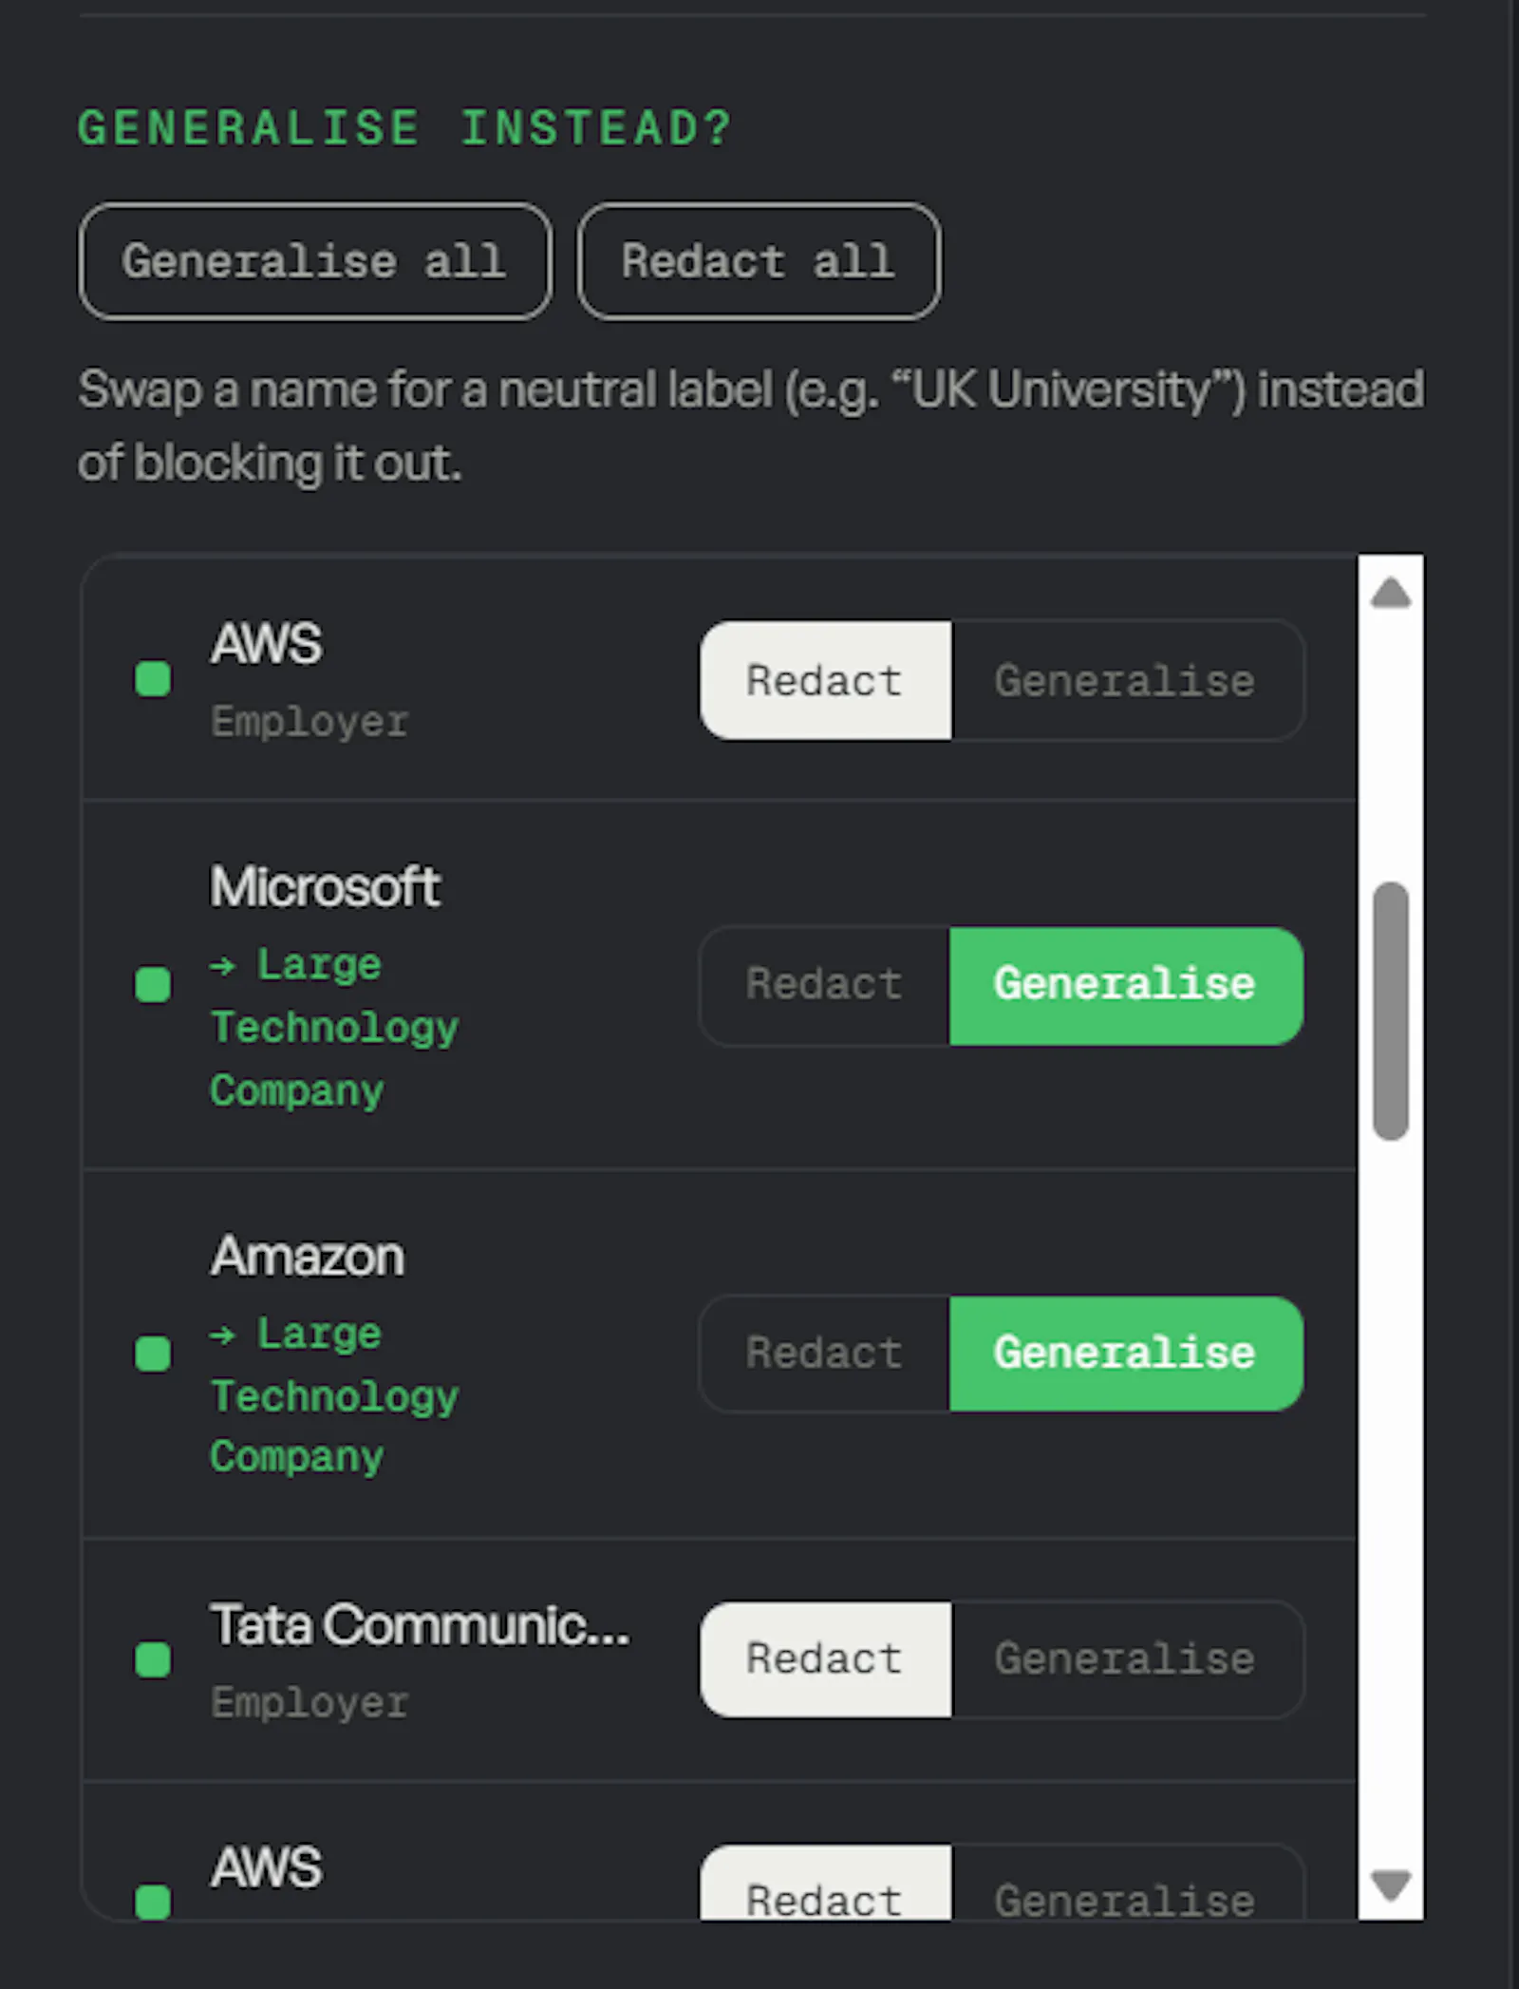Click the Tata Communic... entity name
Viewport: 1519px width, 1989px height.
[x=420, y=1625]
